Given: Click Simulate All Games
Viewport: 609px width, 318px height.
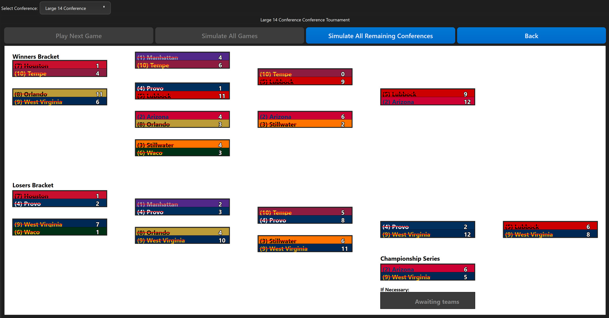Looking at the screenshot, I should click(x=229, y=36).
